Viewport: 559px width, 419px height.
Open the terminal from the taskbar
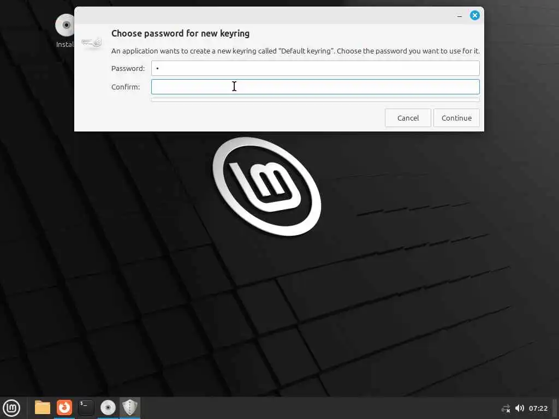(86, 408)
